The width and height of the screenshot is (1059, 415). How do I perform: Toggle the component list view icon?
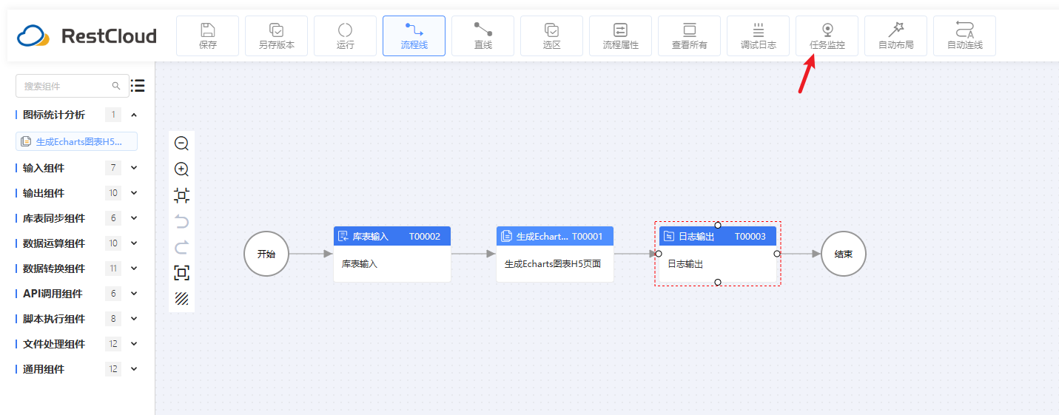tap(138, 86)
